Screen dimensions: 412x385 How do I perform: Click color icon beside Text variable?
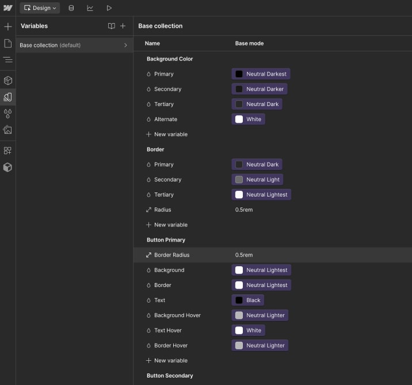click(148, 300)
